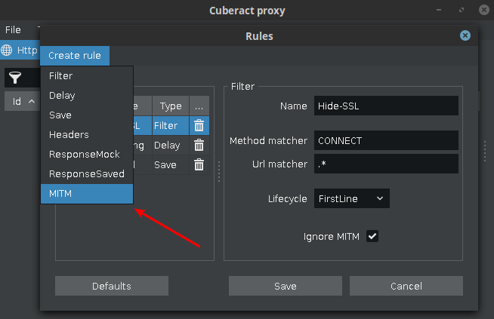
Task: Click the Url matcher input field
Action: (x=386, y=164)
